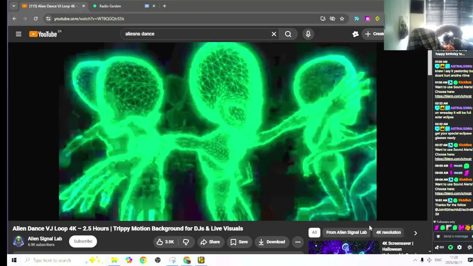Select the 'From Alien Signal Lab' chip
This screenshot has height=266, width=473.
coord(347,232)
